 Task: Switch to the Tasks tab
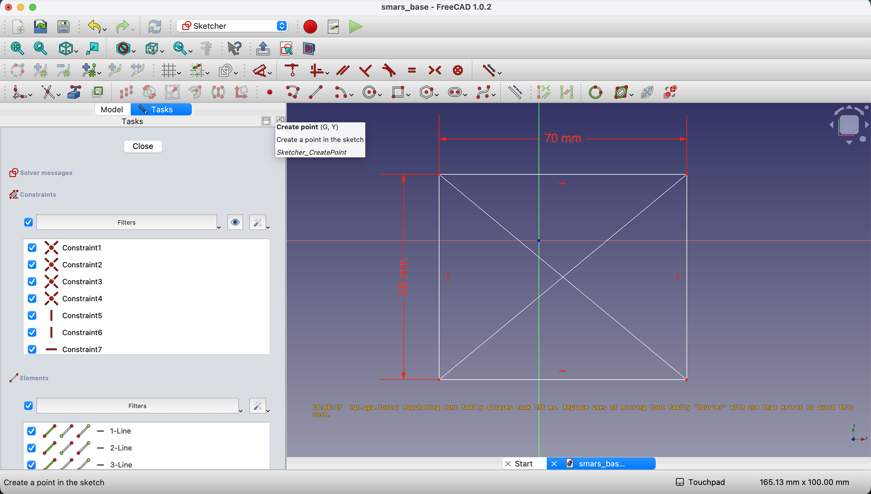161,109
